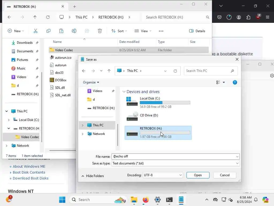Open Firefox extensions puzzle icon
This screenshot has height=206, width=274.
coord(248,17)
